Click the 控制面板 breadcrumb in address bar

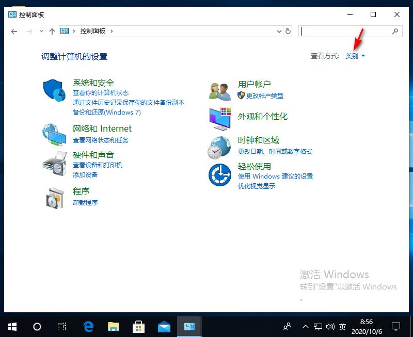(92, 31)
